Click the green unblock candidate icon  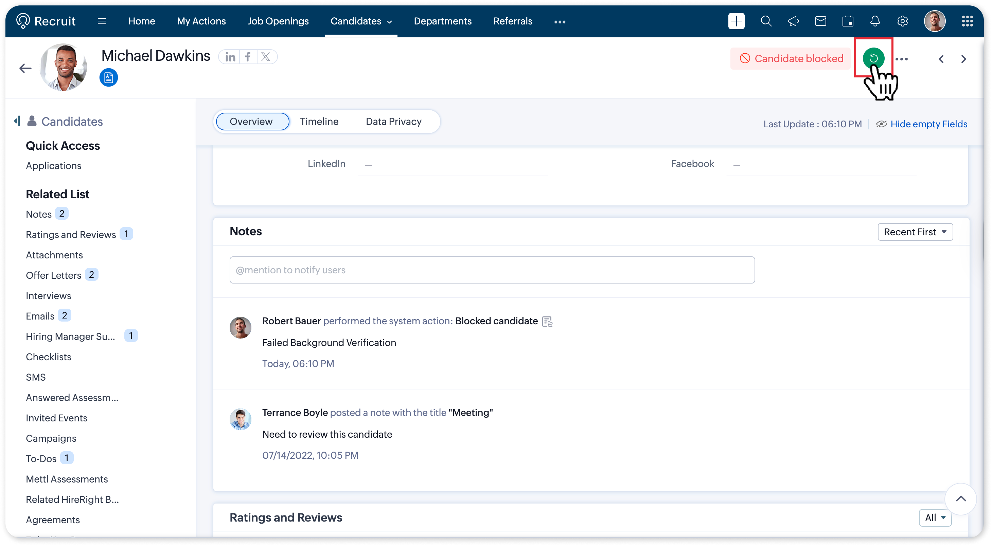pos(873,58)
